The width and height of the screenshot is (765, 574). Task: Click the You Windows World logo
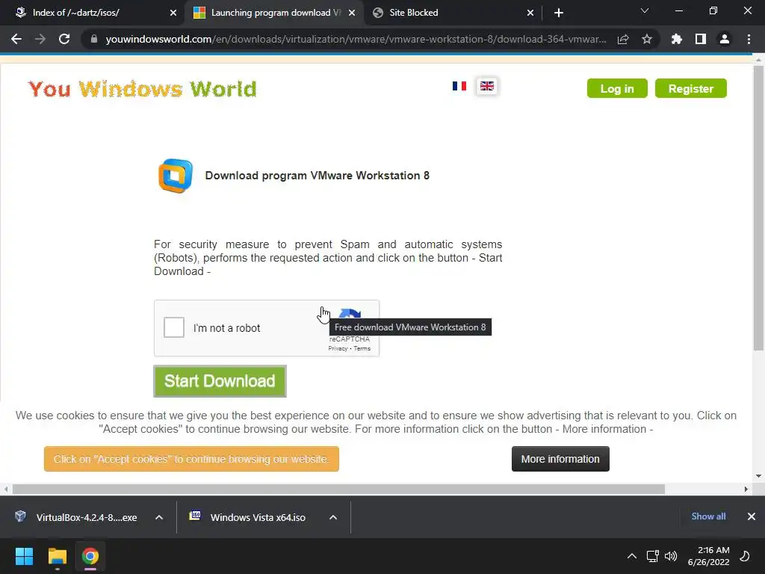click(x=143, y=89)
